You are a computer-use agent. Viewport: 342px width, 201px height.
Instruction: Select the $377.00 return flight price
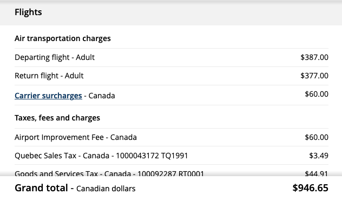(x=314, y=76)
